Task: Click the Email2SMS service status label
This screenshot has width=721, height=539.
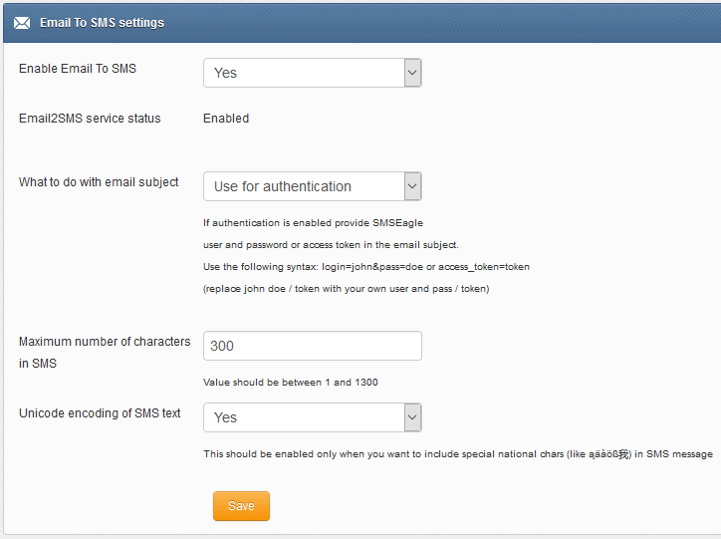Action: pyautogui.click(x=90, y=119)
